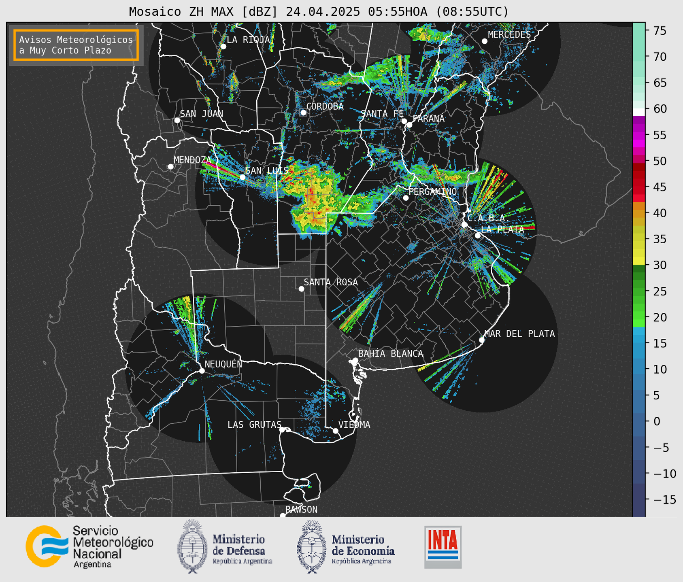Image resolution: width=683 pixels, height=582 pixels.
Task: Click the Mosaico ZH MAX title text
Action: (318, 11)
